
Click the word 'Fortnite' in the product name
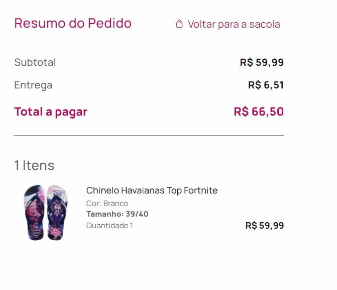(201, 190)
